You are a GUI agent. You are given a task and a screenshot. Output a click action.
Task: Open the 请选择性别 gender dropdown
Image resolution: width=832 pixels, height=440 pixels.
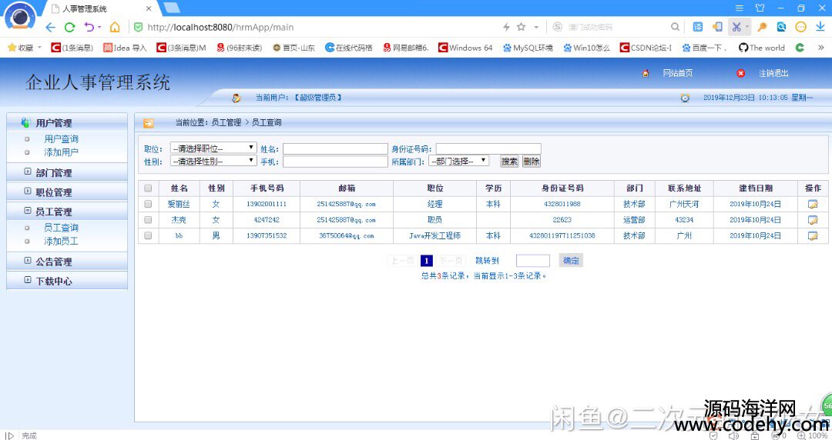(x=213, y=161)
